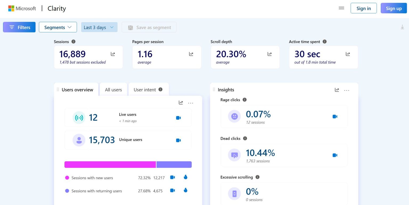
Task: Click the pink new users bar segment
Action: [110, 165]
